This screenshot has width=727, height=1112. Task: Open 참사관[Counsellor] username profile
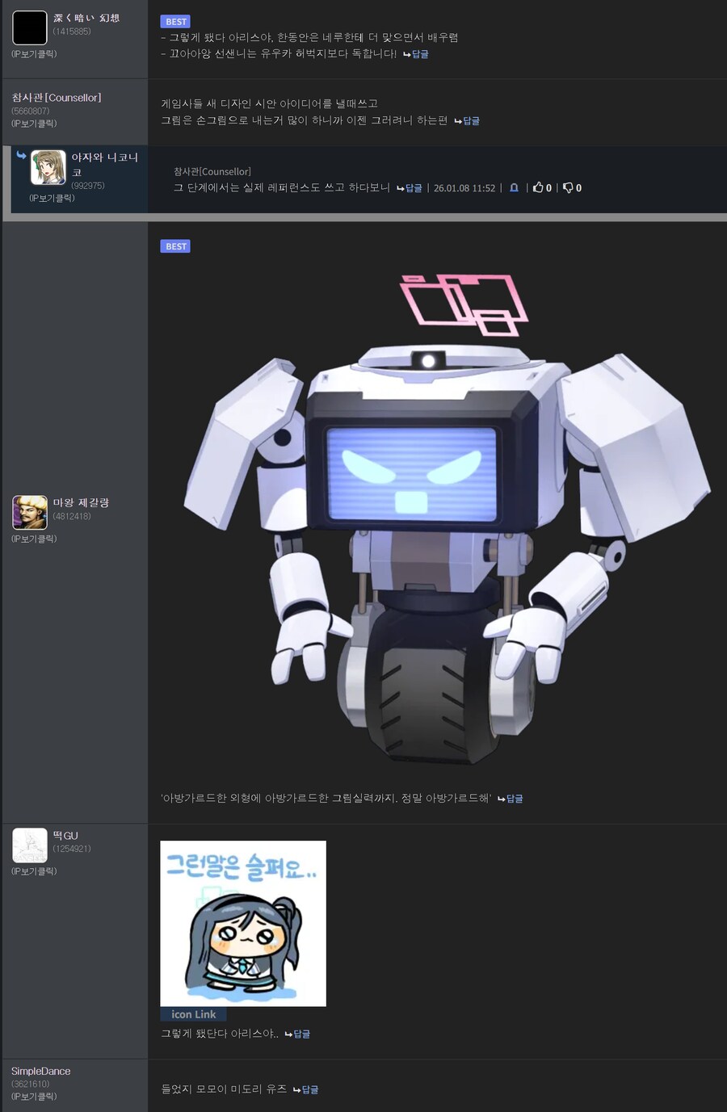pos(57,98)
